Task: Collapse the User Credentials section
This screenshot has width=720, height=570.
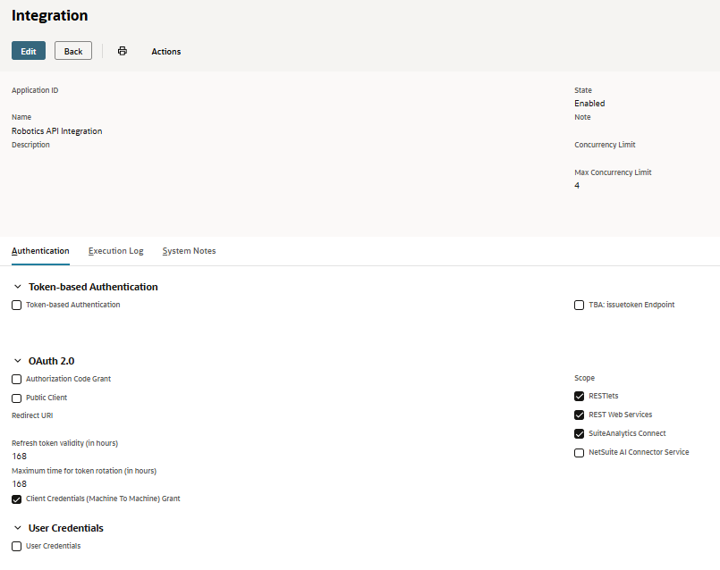Action: click(x=17, y=528)
